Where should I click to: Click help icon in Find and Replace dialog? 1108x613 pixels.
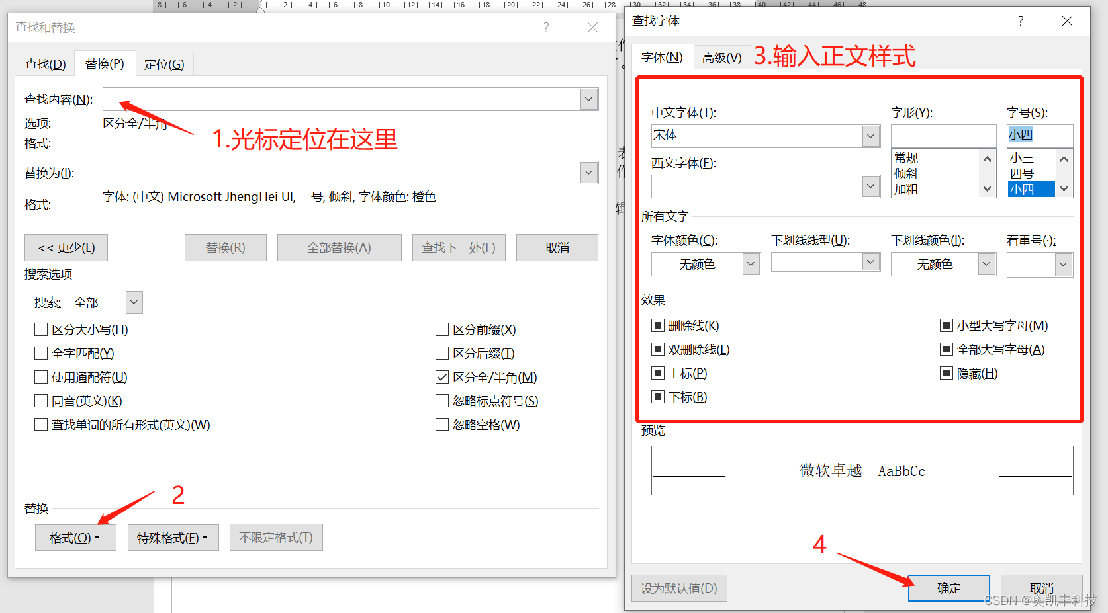tap(546, 28)
